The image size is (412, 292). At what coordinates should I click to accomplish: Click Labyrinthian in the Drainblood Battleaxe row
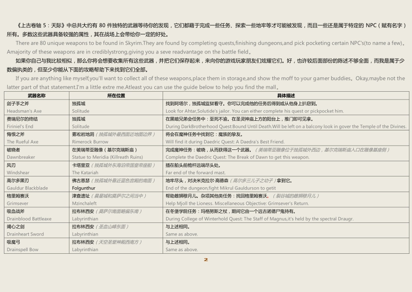tap(85, 219)
